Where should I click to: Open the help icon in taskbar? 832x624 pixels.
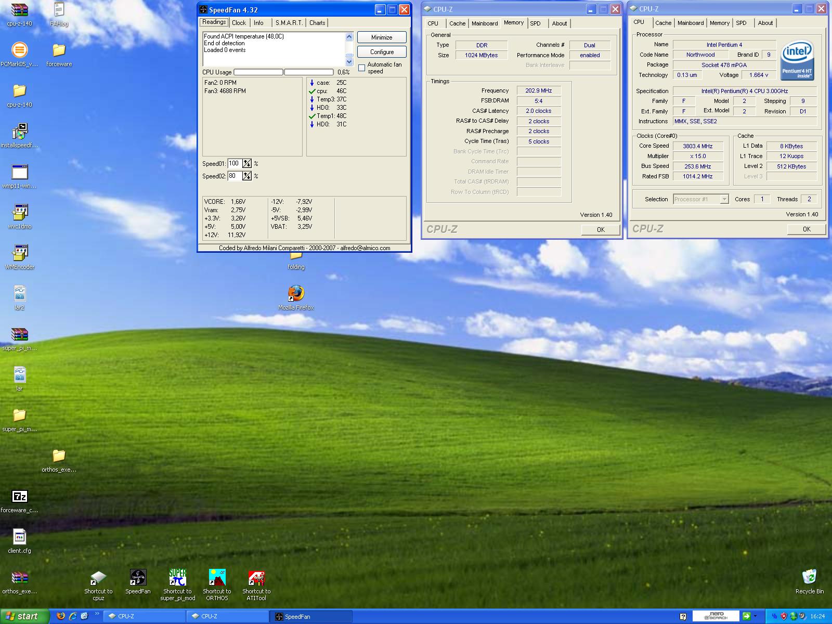pyautogui.click(x=683, y=617)
